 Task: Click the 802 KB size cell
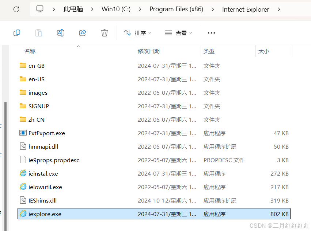click(280, 214)
